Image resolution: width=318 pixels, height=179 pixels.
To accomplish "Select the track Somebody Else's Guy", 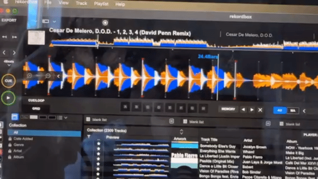I will point(218,146).
